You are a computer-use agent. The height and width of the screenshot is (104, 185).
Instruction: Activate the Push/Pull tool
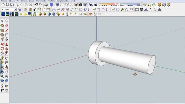point(7,44)
